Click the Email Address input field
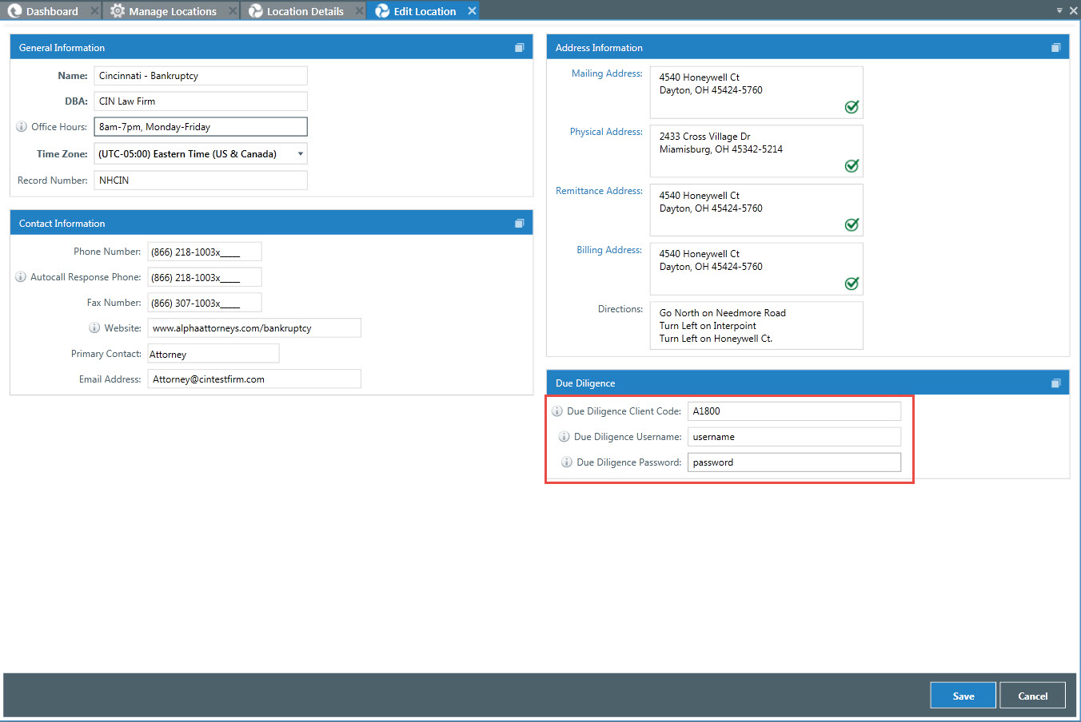The height and width of the screenshot is (722, 1081). click(254, 379)
